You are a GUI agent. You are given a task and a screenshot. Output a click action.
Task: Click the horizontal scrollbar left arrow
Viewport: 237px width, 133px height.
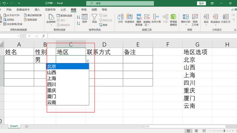[x=147, y=126]
